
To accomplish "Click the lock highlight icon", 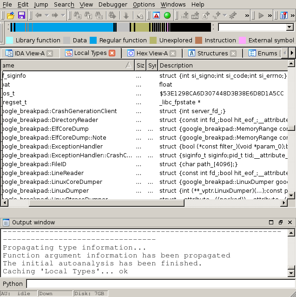I will pyautogui.click(x=140, y=16).
